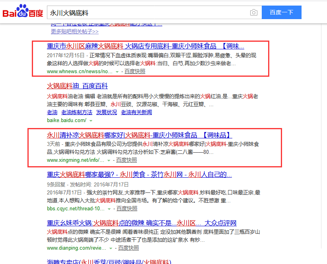
Task: Focus the search box containing 永川火锅底料
Action: pyautogui.click(x=147, y=13)
